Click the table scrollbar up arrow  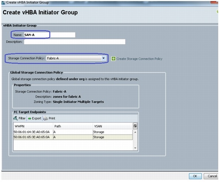(x=135, y=132)
